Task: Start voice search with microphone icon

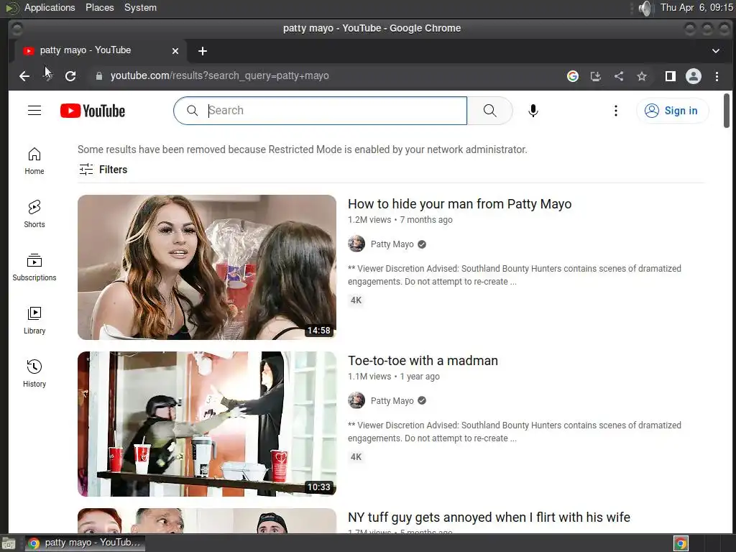Action: pos(533,111)
